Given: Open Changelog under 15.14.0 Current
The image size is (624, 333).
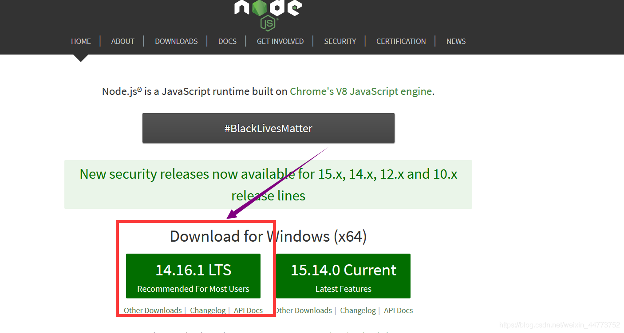Looking at the screenshot, I should [358, 310].
